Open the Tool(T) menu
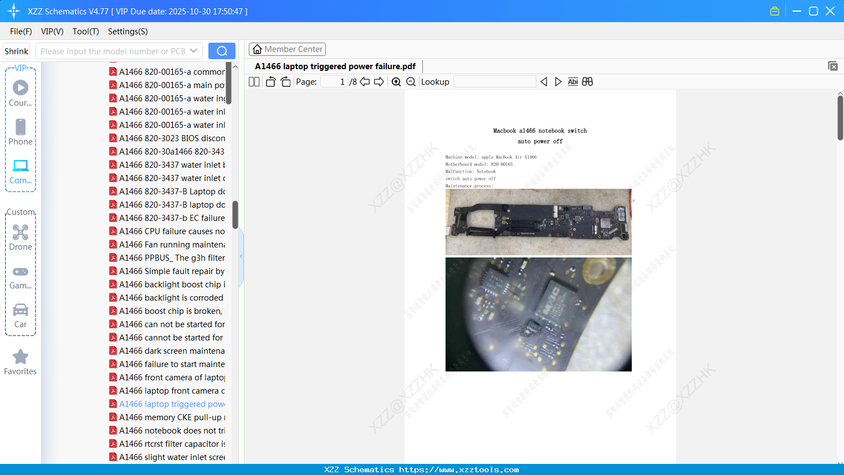Viewport: 844px width, 475px height. pyautogui.click(x=86, y=32)
